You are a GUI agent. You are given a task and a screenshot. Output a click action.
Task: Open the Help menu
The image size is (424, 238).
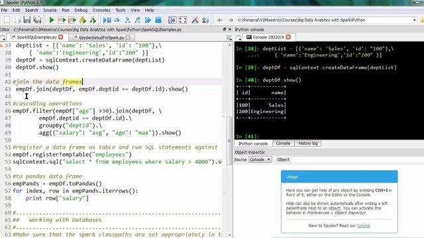click(x=149, y=10)
